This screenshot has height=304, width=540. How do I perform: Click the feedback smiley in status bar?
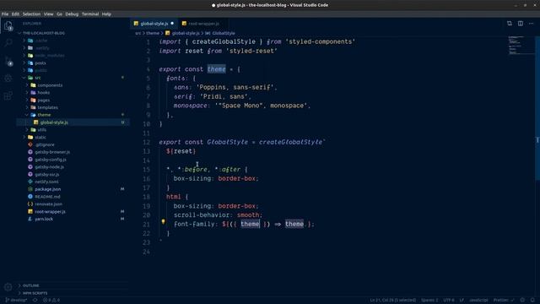(522, 301)
